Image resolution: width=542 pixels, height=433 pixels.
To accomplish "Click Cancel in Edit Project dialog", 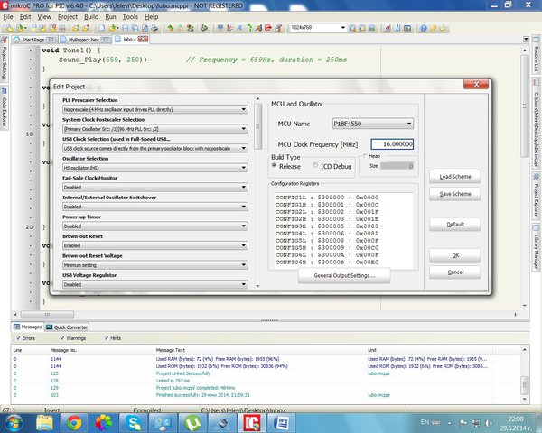I will coord(455,272).
